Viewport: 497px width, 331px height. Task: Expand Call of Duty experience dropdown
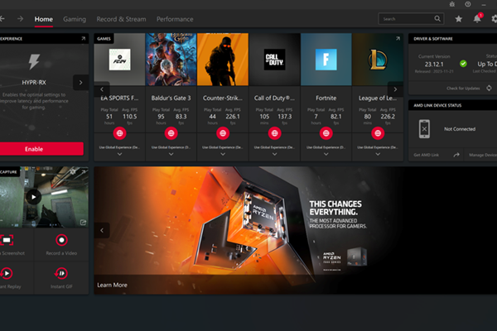(274, 154)
